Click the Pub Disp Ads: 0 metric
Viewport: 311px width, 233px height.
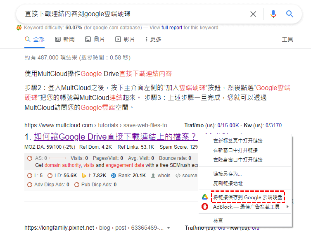[99, 185]
